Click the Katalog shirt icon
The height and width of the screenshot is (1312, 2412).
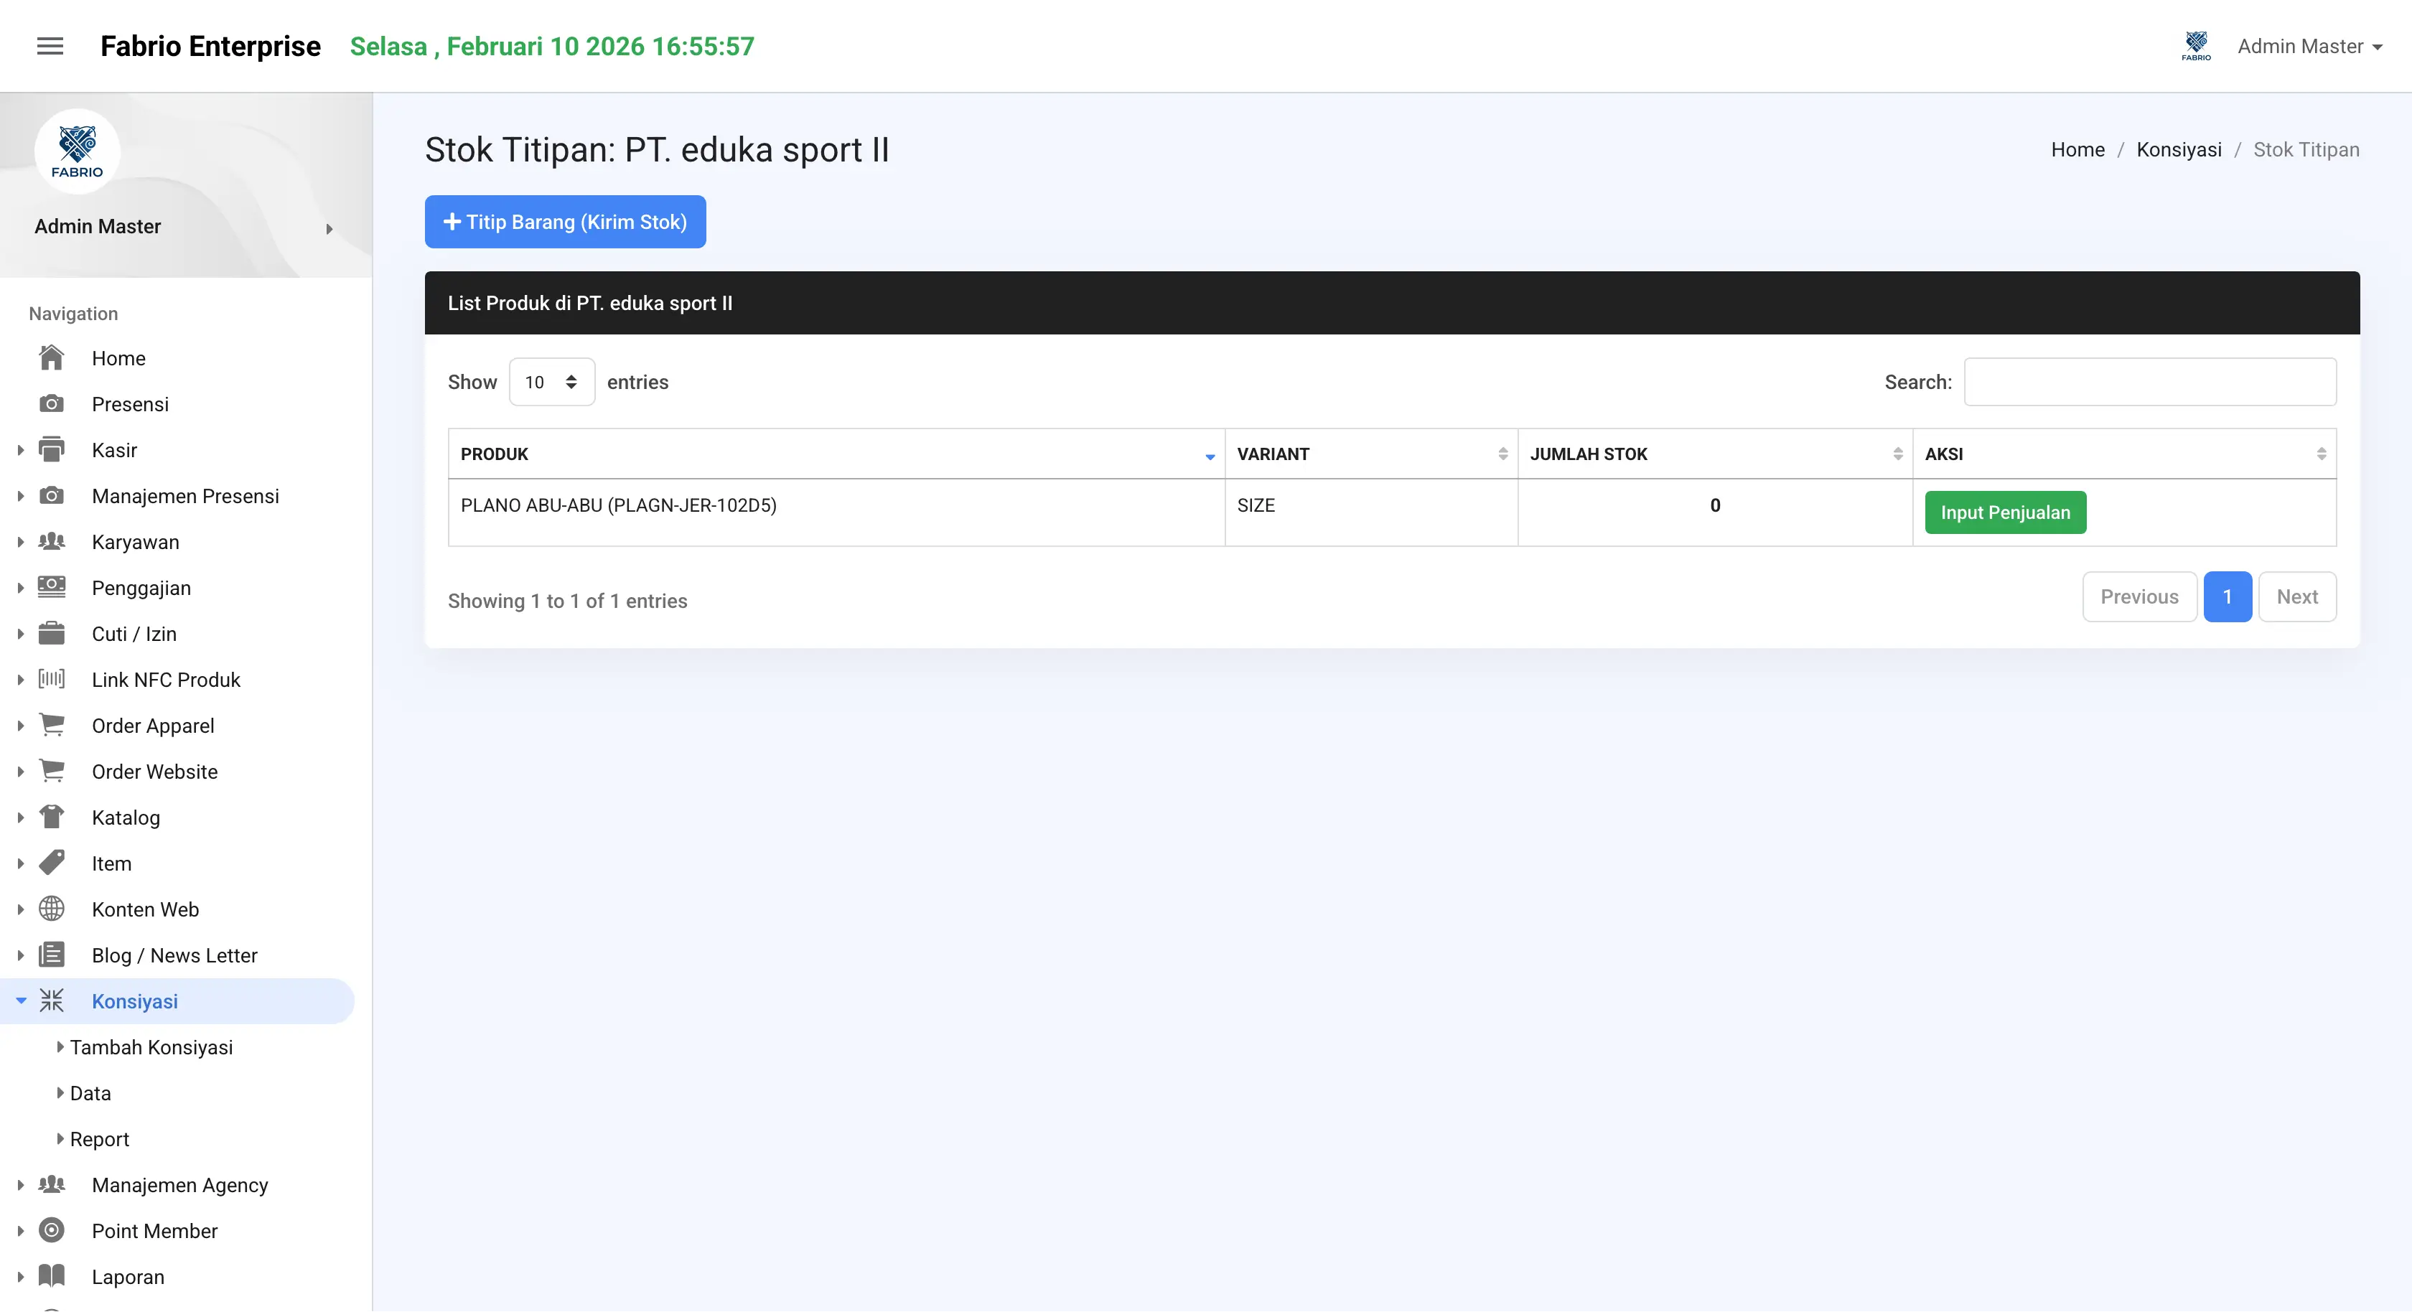(x=52, y=817)
